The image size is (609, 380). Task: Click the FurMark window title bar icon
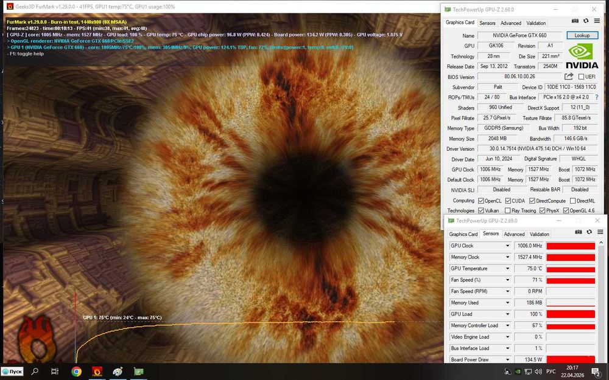click(10, 7)
